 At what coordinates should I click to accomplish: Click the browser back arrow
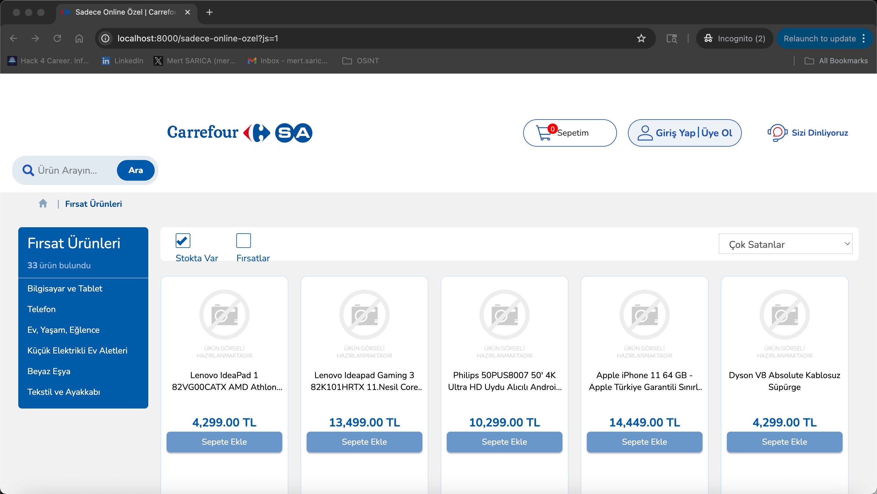point(14,38)
